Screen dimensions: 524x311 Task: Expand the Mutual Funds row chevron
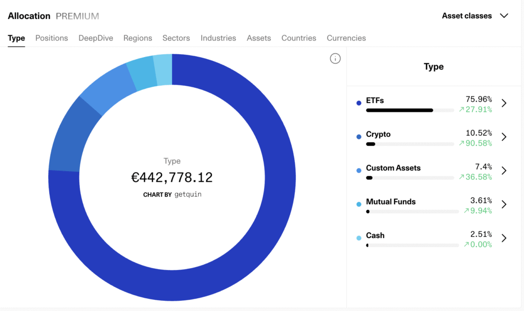point(504,204)
